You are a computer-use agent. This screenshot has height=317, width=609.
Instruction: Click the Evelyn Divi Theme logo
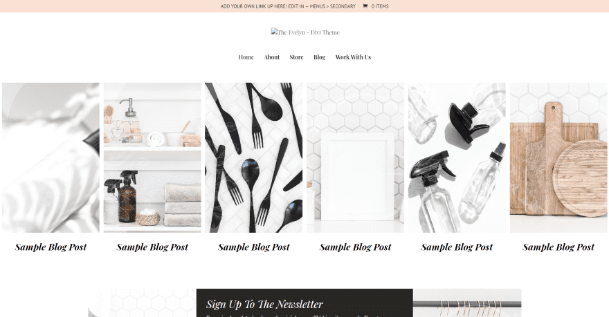tap(305, 32)
